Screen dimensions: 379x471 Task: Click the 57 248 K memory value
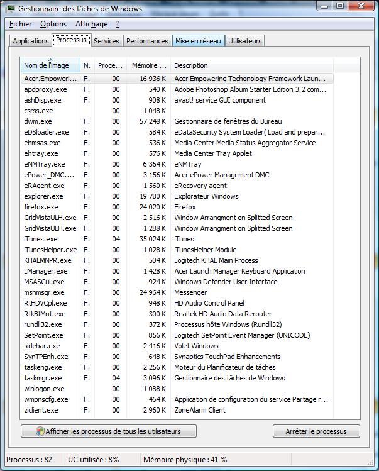(153, 121)
